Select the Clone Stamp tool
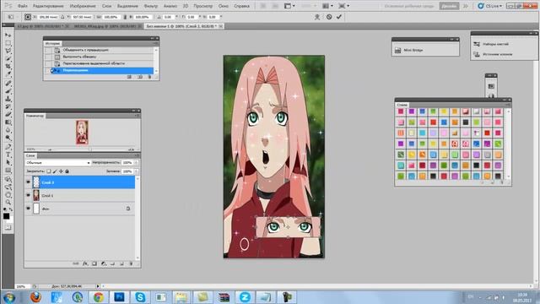Screen dimensions: 540x304 8,99
